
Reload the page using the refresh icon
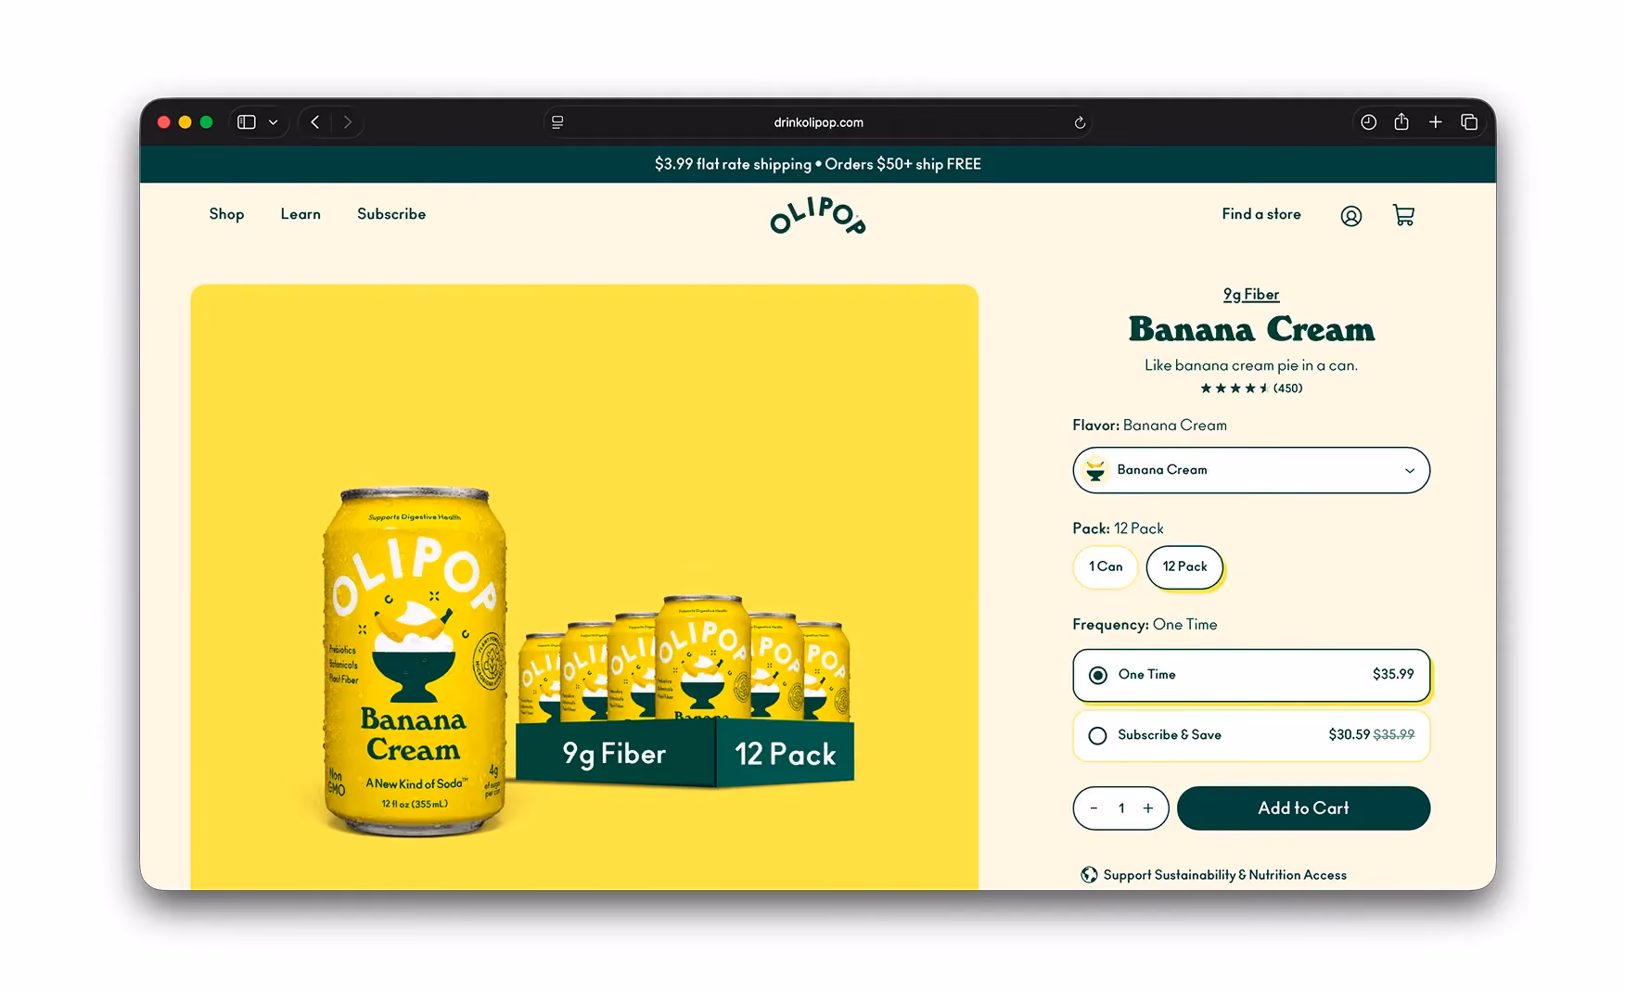[1080, 122]
